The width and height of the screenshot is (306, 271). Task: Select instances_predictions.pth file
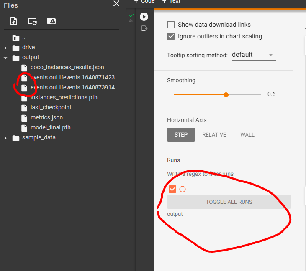[x=64, y=97]
